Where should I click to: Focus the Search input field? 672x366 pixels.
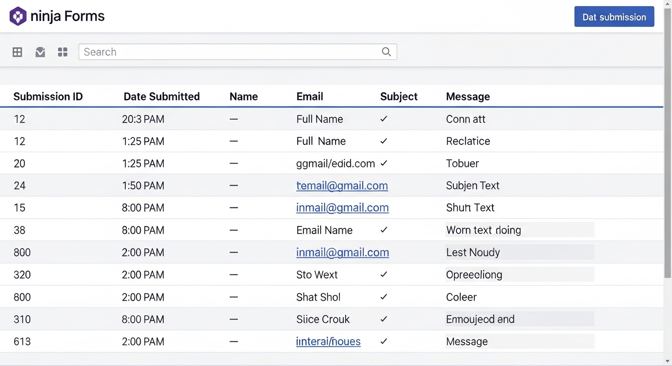pos(238,51)
